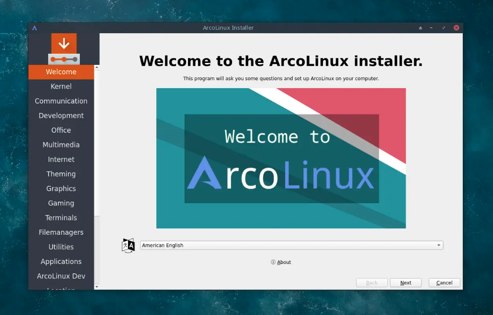This screenshot has width=493, height=315.
Task: Click the 'Welcome to the ArcoLinux installer.' heading
Action: 281,61
